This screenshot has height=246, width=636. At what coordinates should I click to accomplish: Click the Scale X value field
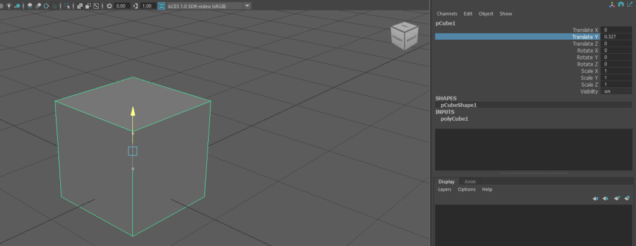tap(617, 71)
